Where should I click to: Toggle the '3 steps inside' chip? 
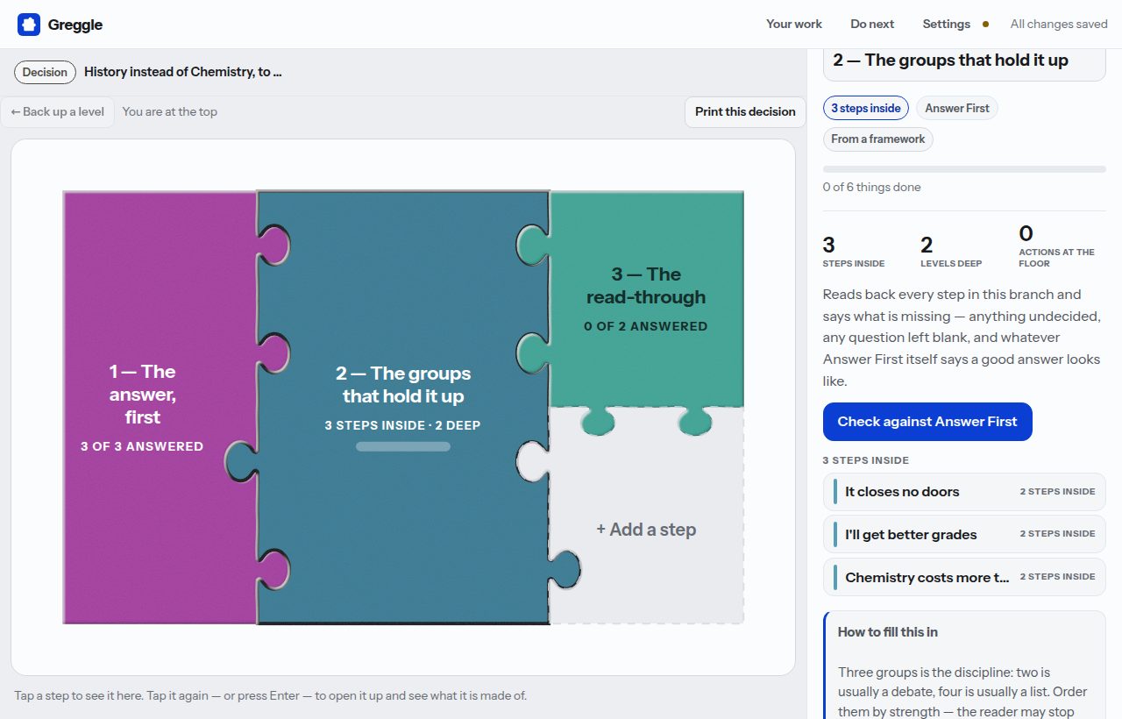[x=866, y=108]
